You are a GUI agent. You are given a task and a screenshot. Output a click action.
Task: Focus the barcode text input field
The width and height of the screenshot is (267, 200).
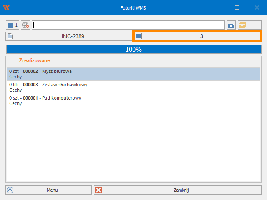(x=128, y=25)
